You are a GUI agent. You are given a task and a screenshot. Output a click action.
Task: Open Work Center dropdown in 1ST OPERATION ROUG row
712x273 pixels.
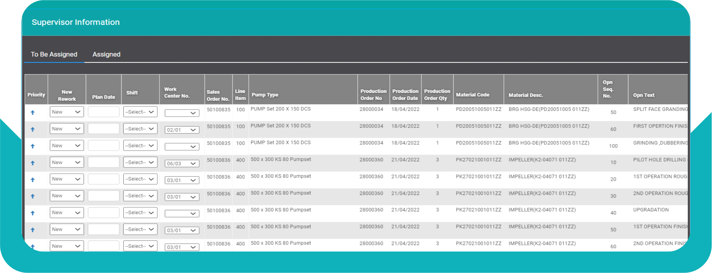(182, 180)
